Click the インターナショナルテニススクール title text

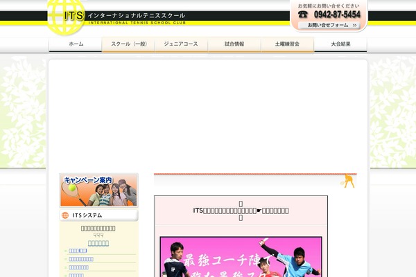pos(137,16)
